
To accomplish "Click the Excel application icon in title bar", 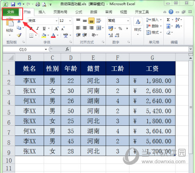I will point(5,4).
